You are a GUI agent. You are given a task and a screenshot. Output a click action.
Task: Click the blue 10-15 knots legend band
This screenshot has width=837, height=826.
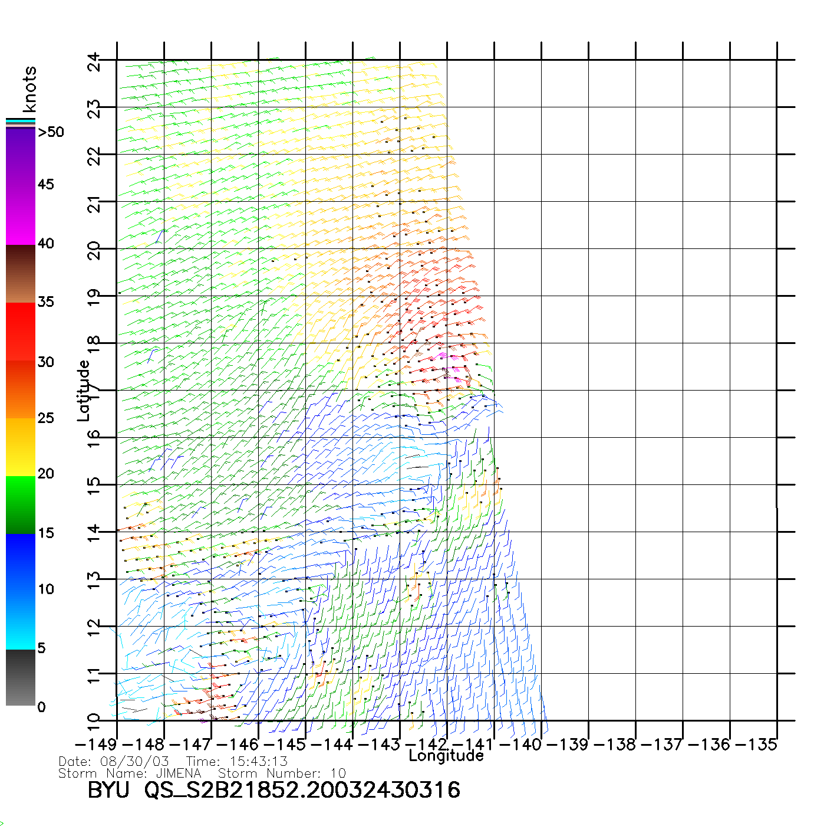tap(21, 562)
